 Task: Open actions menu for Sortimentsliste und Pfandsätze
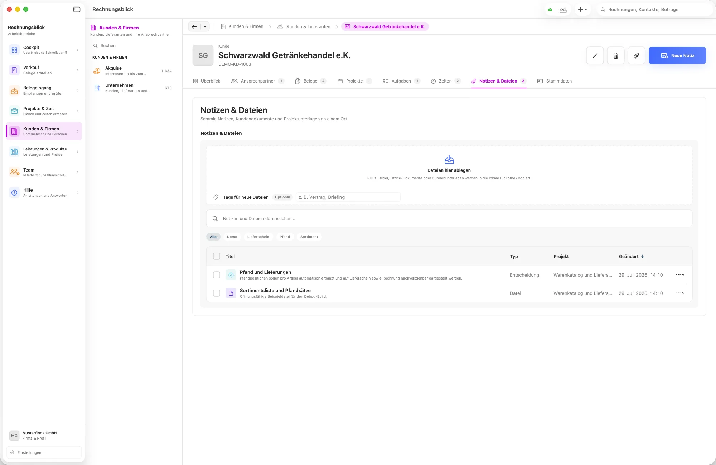(680, 293)
